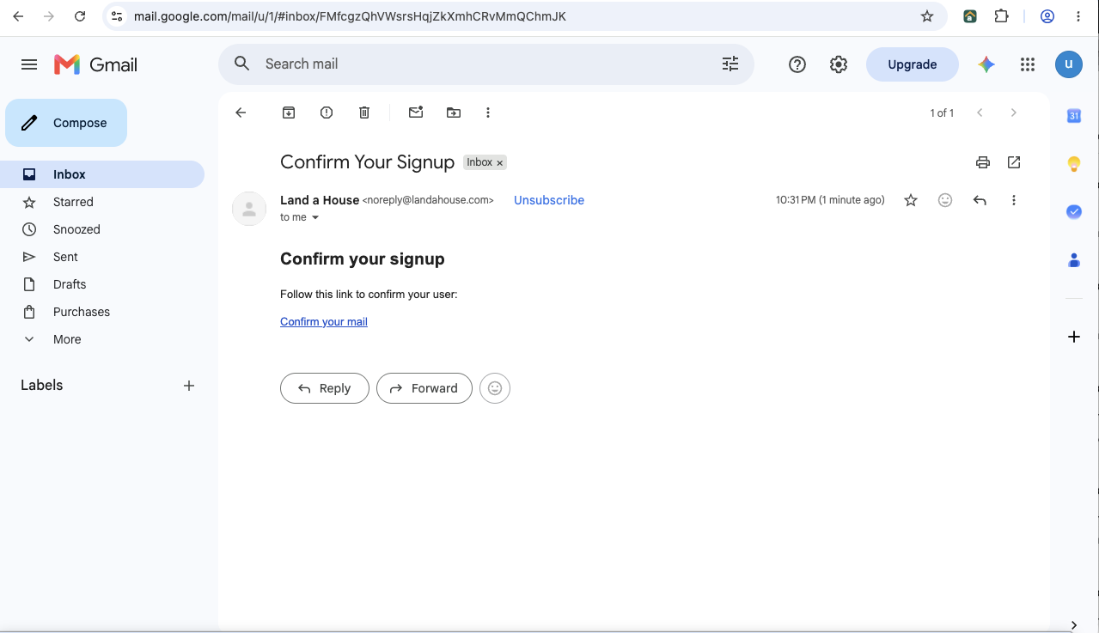Open Contacts side panel

coord(1074,259)
